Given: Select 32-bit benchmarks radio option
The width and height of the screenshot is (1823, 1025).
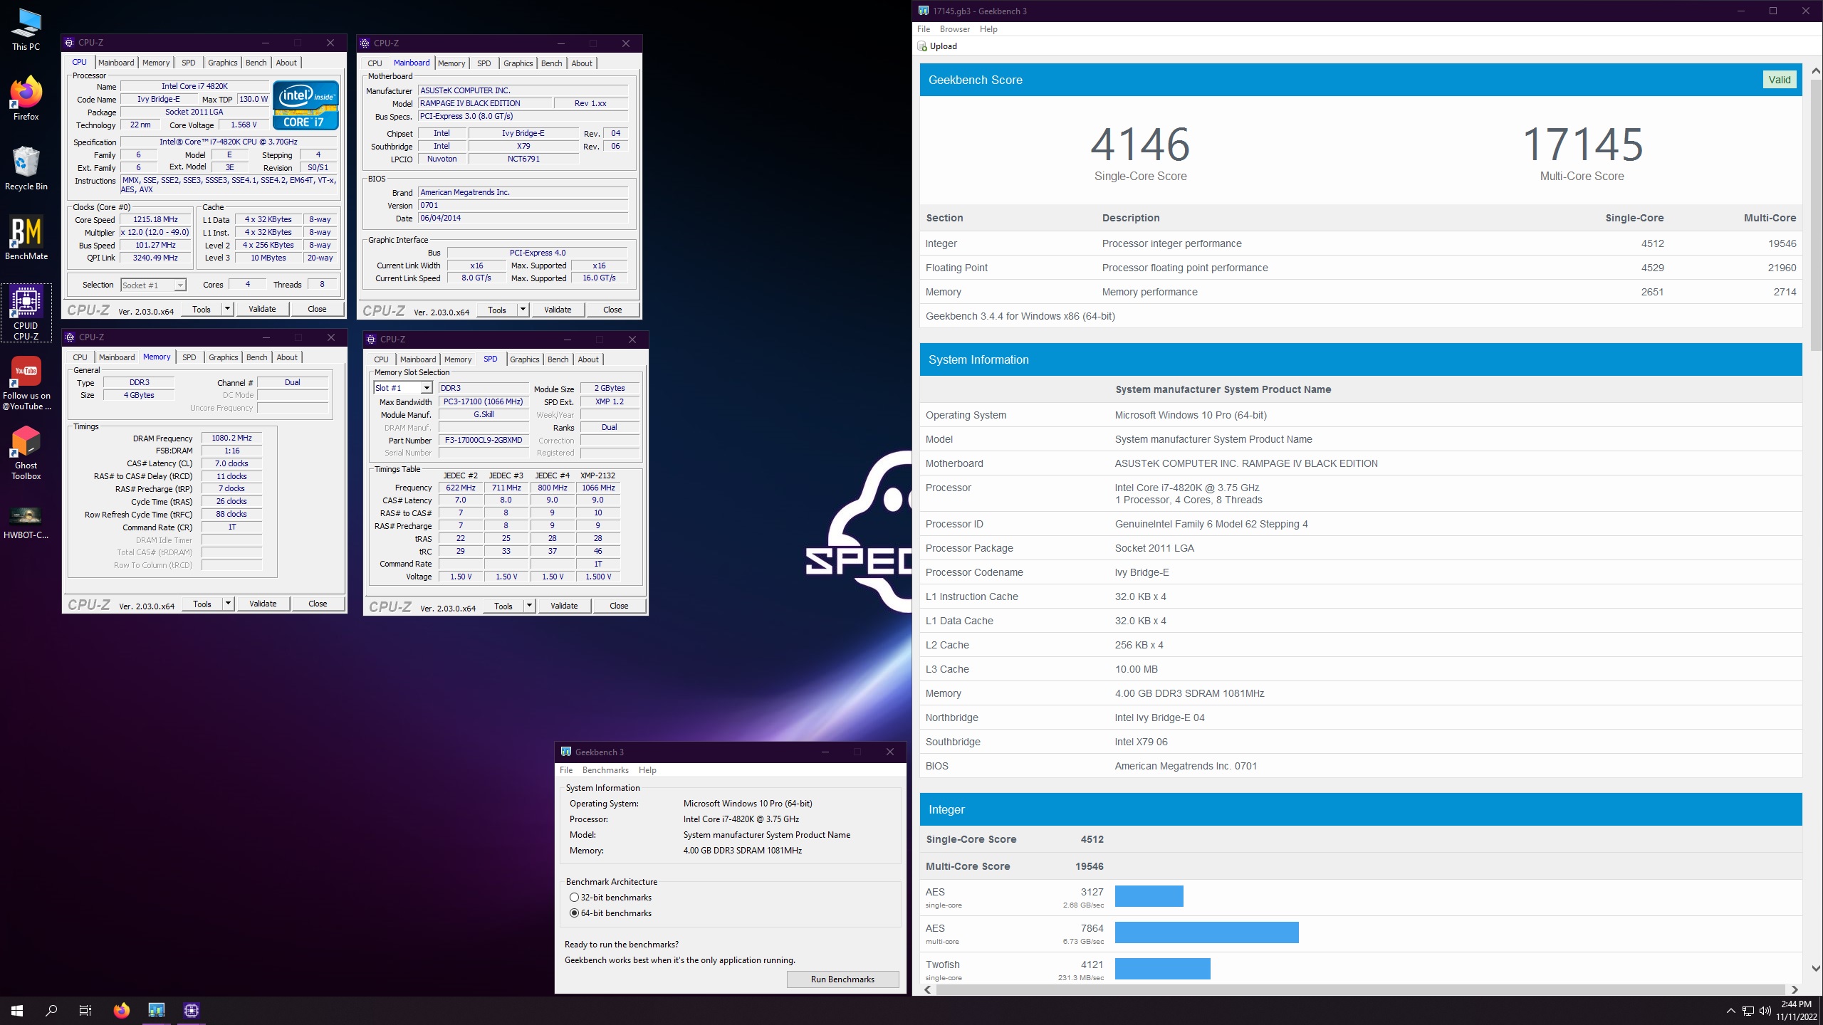Looking at the screenshot, I should pos(574,898).
